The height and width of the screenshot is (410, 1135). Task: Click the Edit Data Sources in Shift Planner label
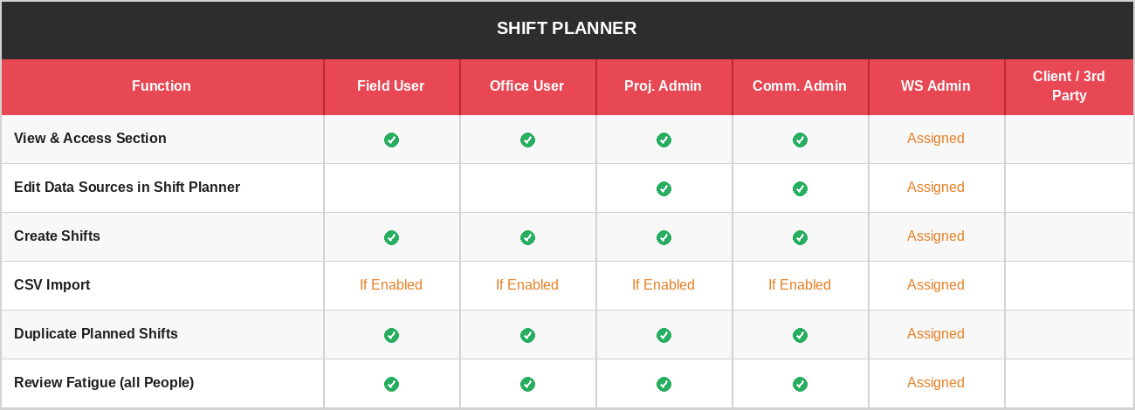tap(127, 188)
